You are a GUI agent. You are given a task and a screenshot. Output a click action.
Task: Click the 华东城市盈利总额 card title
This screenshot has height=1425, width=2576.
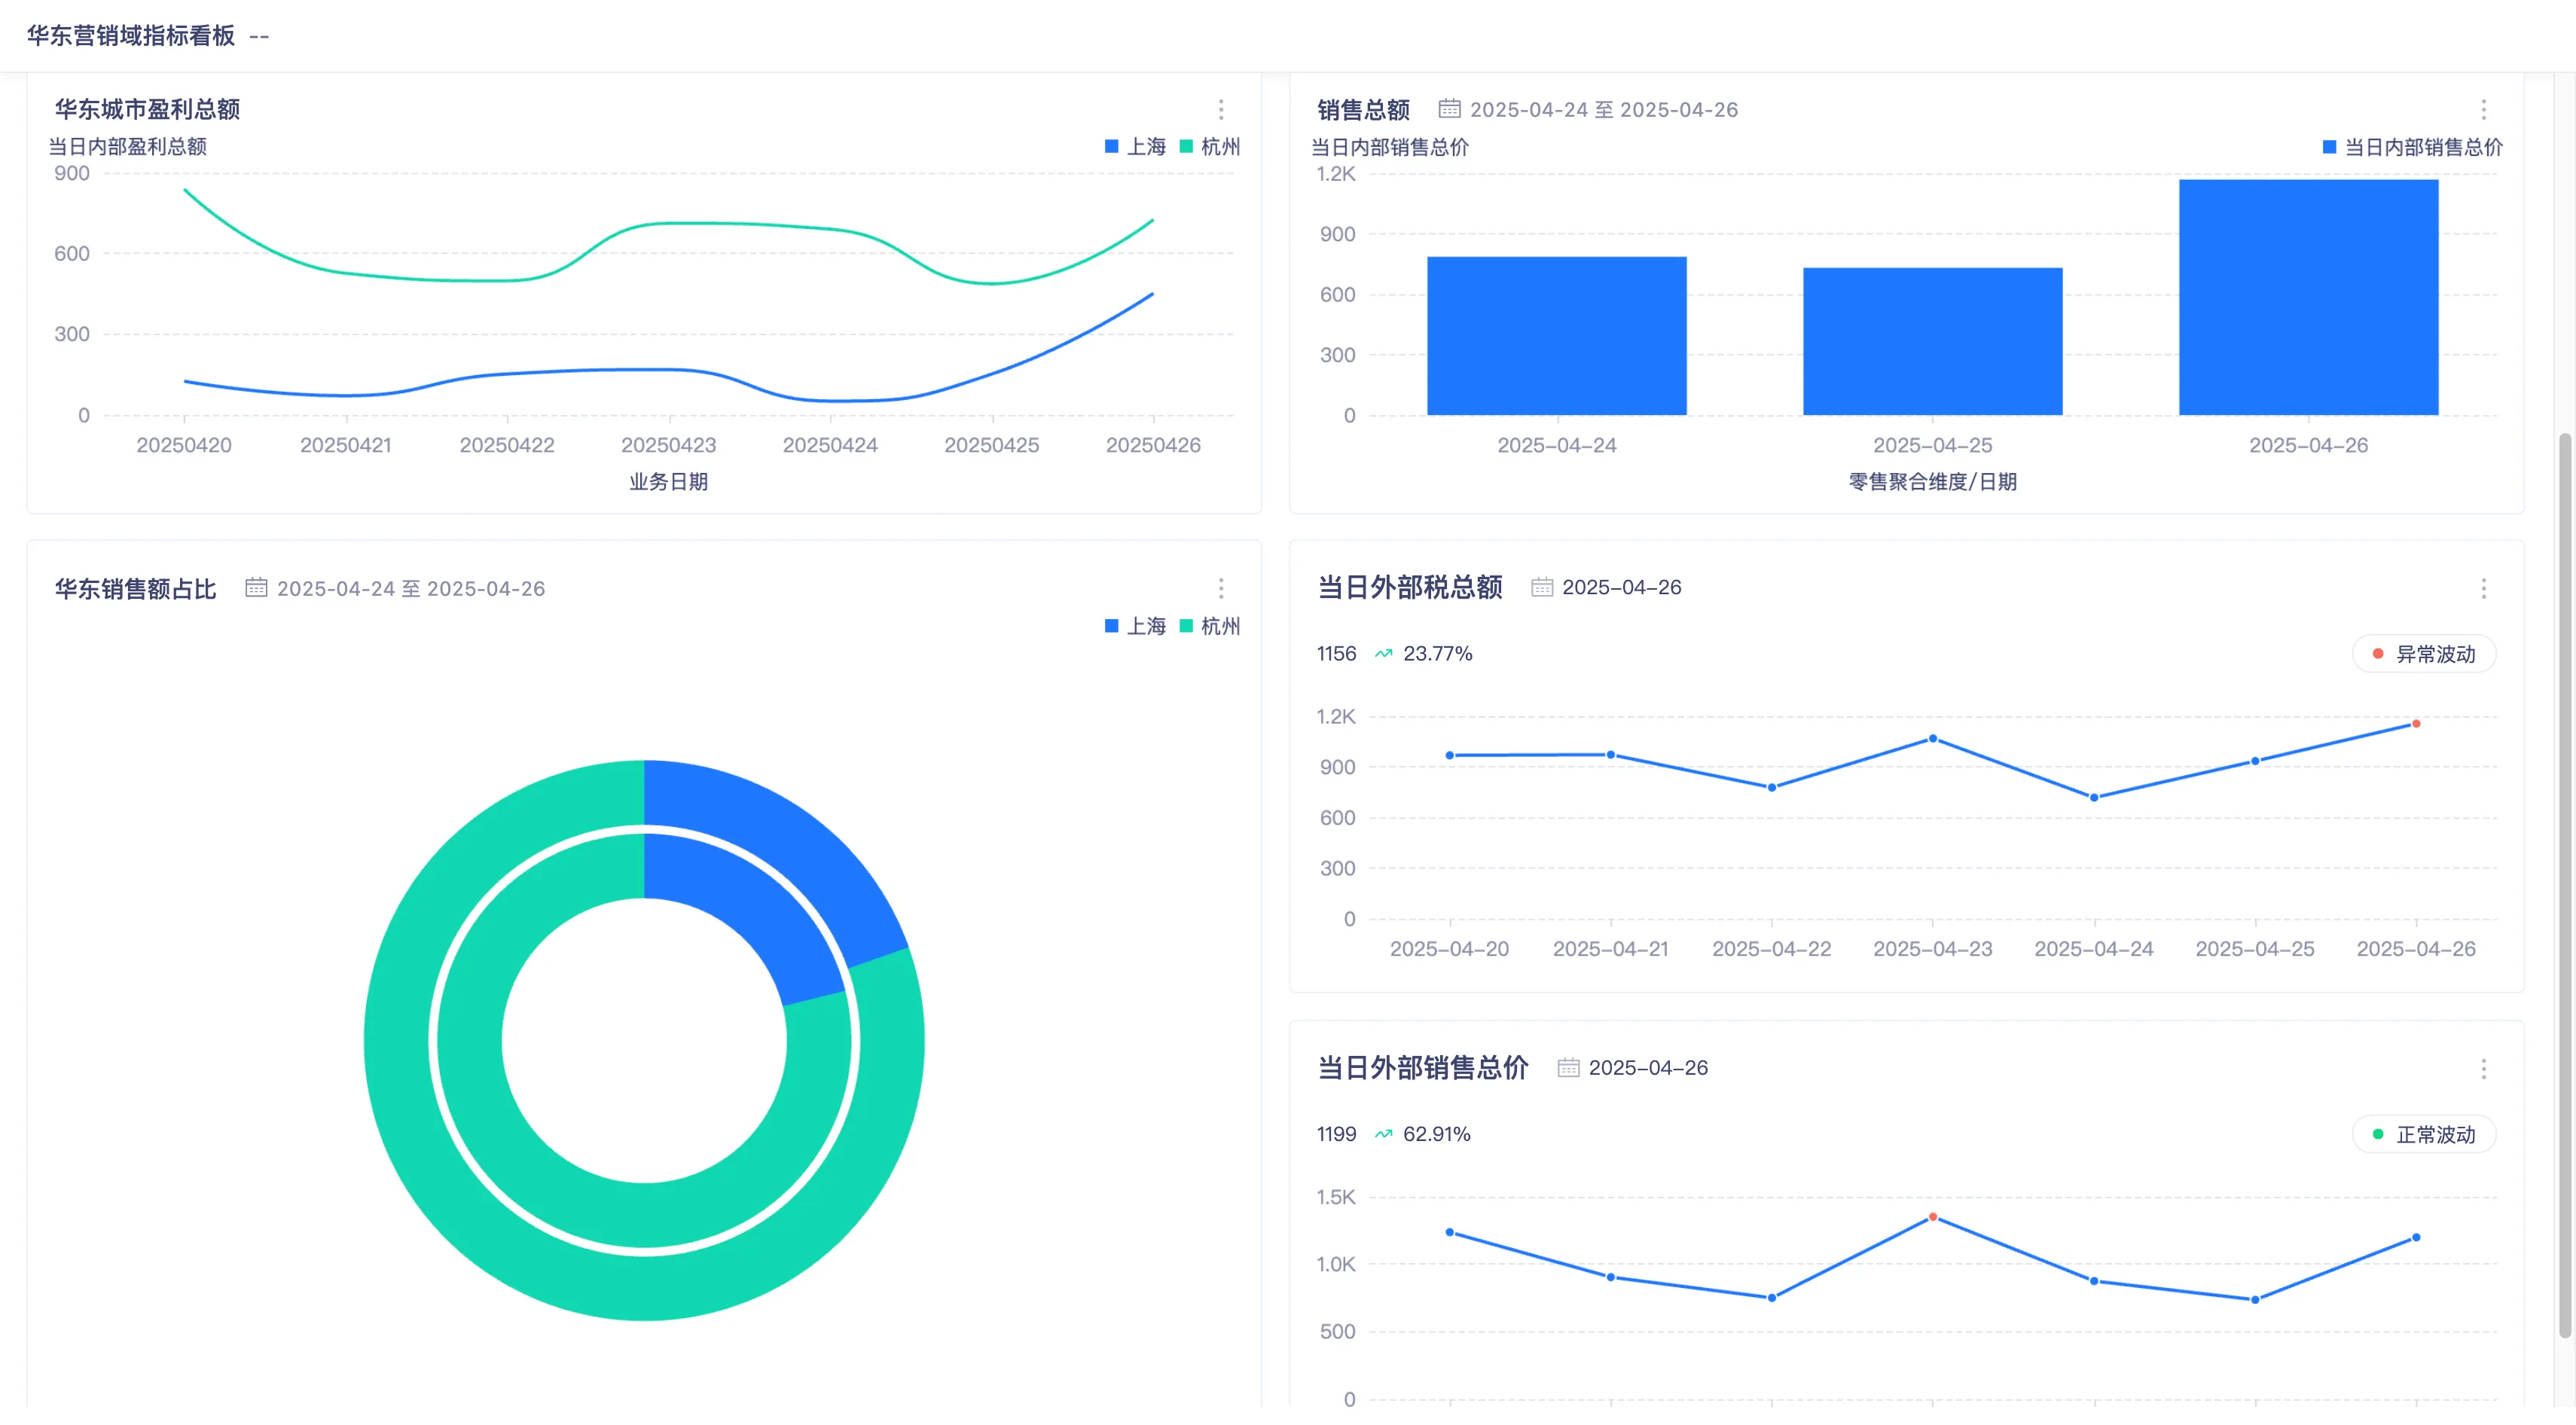pos(147,109)
